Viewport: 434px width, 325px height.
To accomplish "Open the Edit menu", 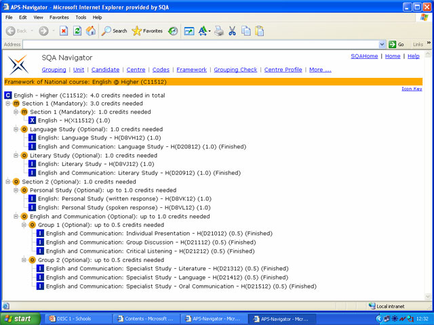I will 22,18.
